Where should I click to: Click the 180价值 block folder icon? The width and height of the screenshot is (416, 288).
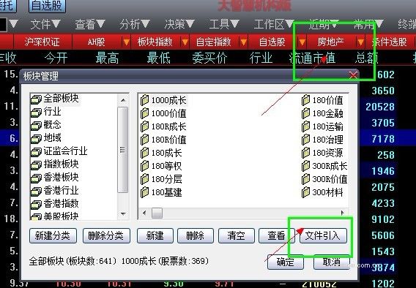pos(305,100)
